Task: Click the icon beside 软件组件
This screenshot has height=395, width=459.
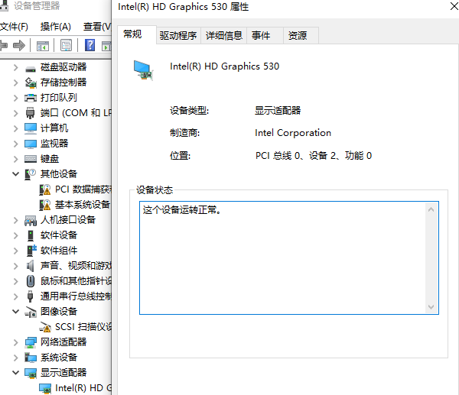Action: 31,251
